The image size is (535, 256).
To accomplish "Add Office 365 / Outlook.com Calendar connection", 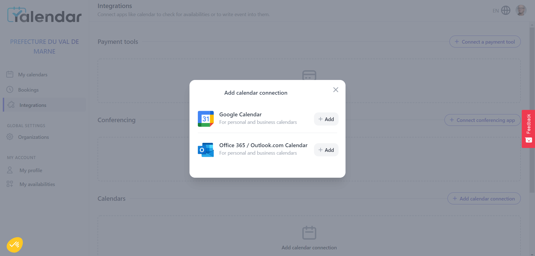I will coord(326,150).
